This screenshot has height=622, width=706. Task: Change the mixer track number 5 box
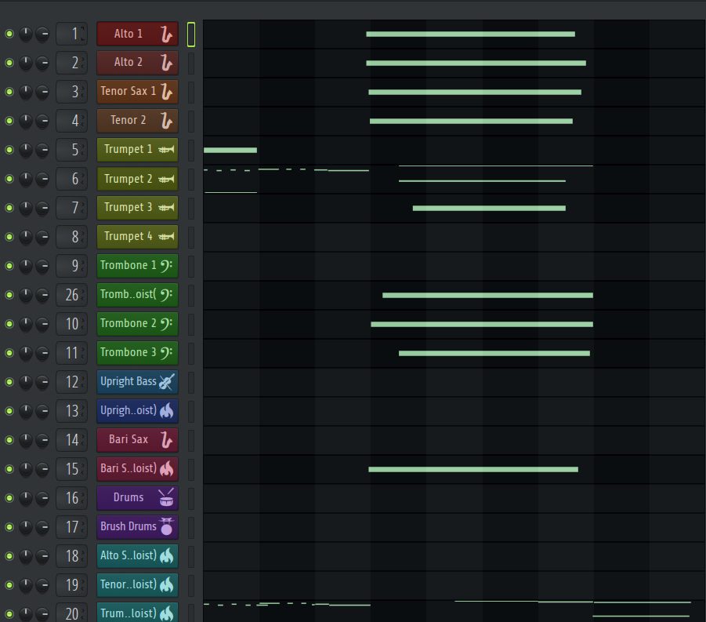coord(71,150)
